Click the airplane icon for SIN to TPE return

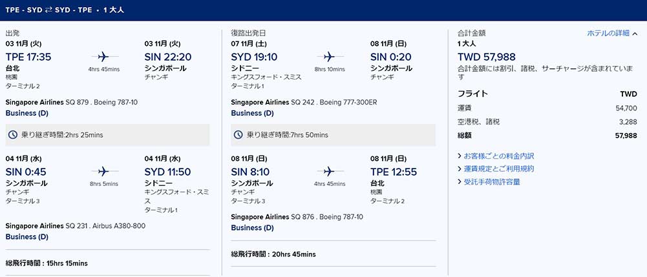coord(329,171)
